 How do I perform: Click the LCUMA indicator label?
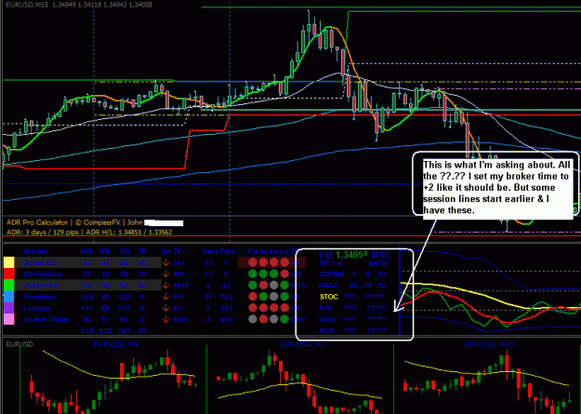click(332, 274)
